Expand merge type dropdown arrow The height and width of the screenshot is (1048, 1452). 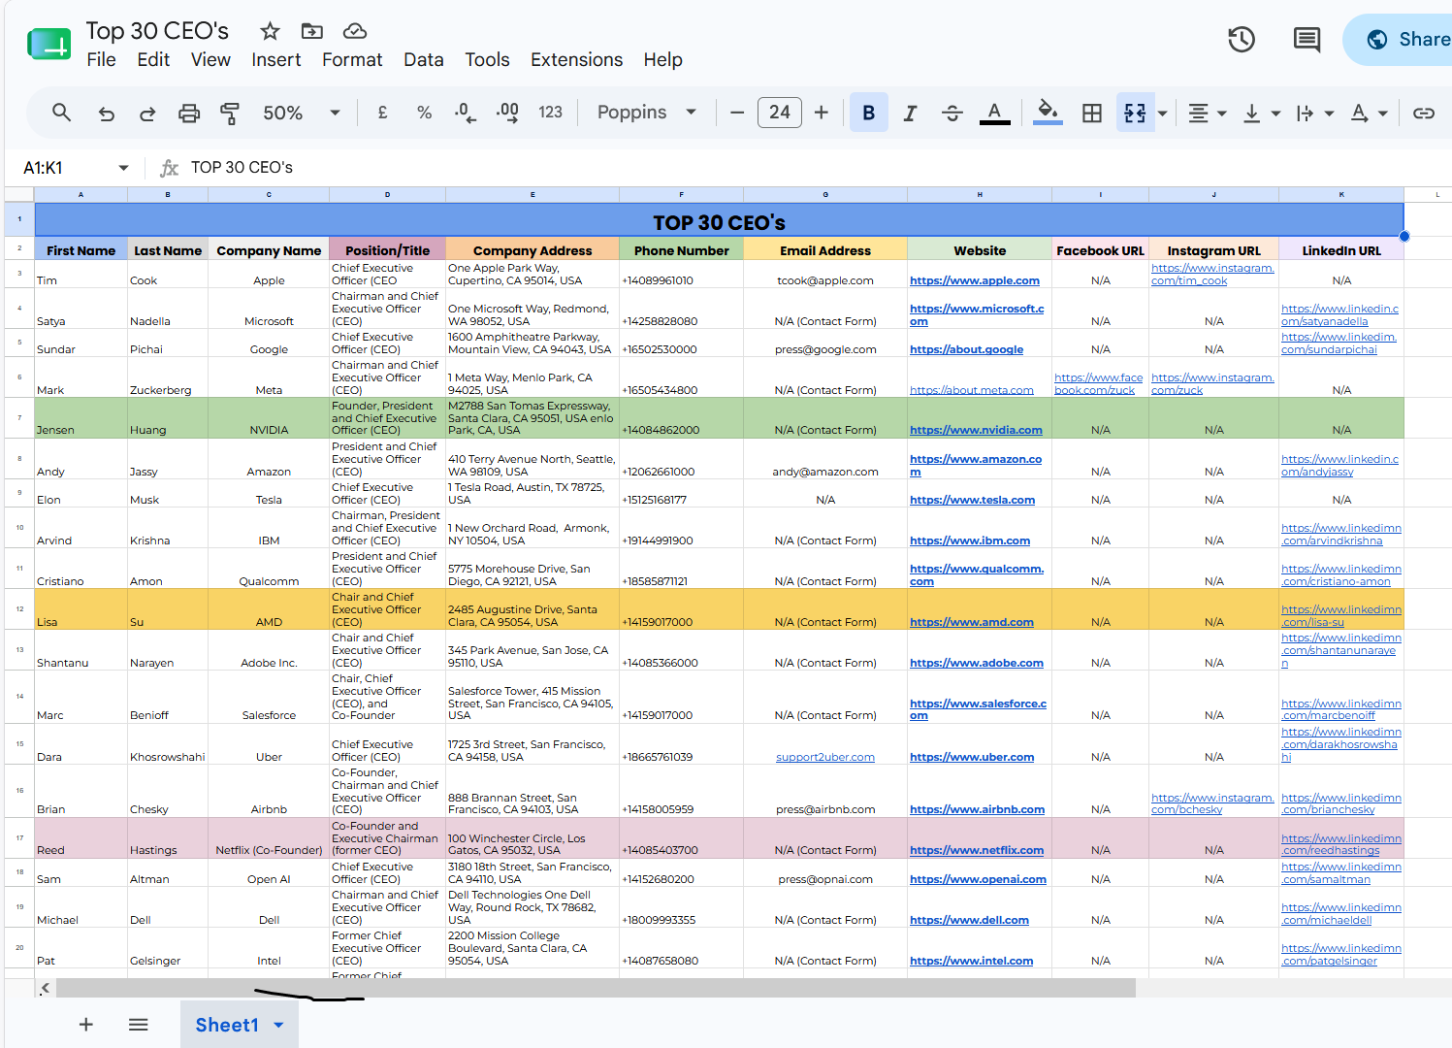(1163, 114)
